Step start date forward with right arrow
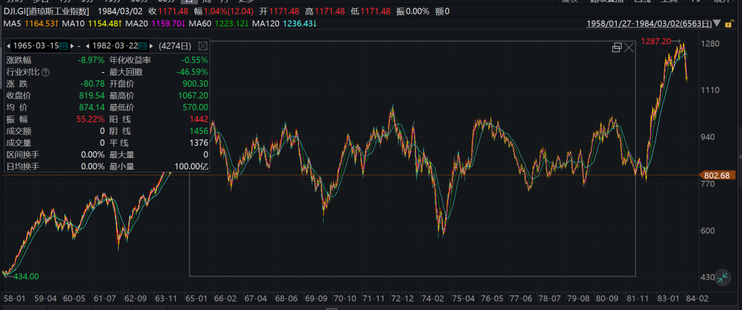Viewport: 742px width, 310px height. (x=73, y=46)
